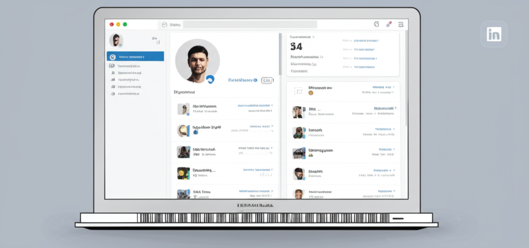Click the outlined pill button beside profile name
The height and width of the screenshot is (248, 529).
267,80
